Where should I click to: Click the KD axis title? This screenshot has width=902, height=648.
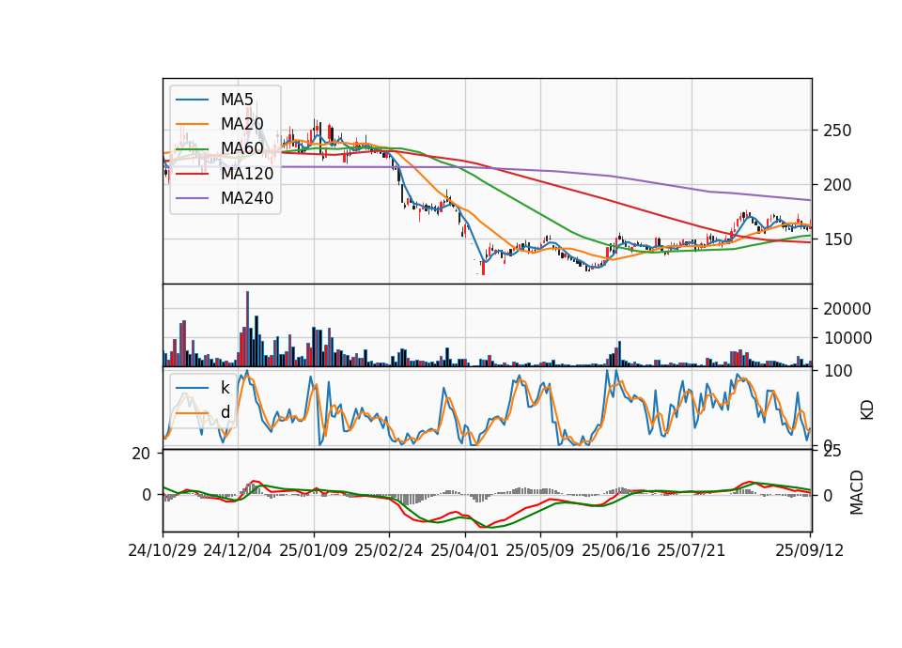point(867,410)
